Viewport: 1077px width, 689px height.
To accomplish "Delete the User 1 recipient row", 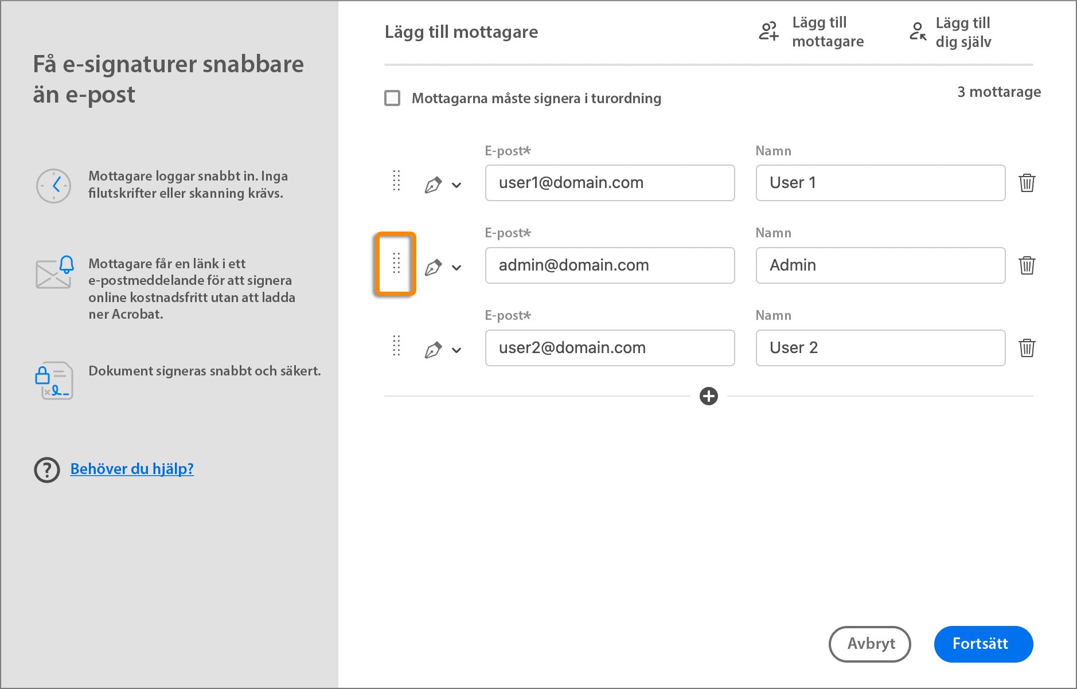I will point(1027,183).
